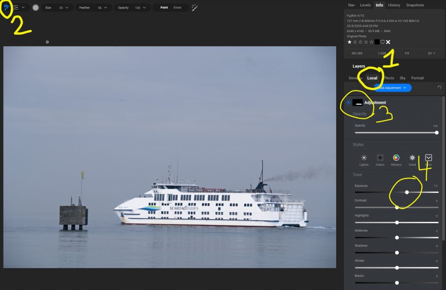Expand the More styles dropdown

pos(429,158)
